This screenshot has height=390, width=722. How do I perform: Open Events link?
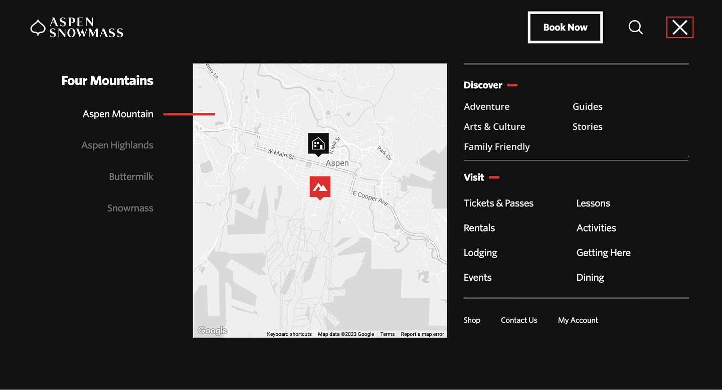[x=478, y=277]
